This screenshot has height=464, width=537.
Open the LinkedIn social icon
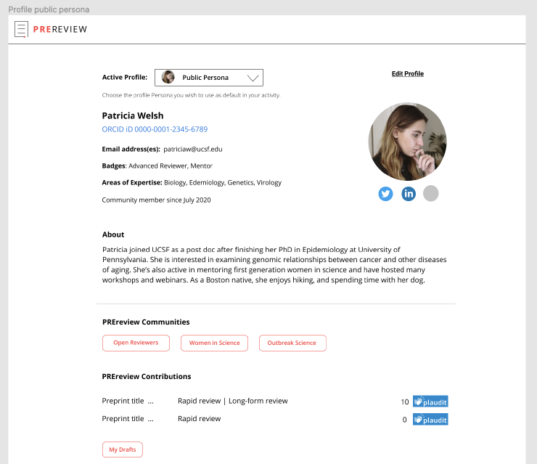pos(409,194)
